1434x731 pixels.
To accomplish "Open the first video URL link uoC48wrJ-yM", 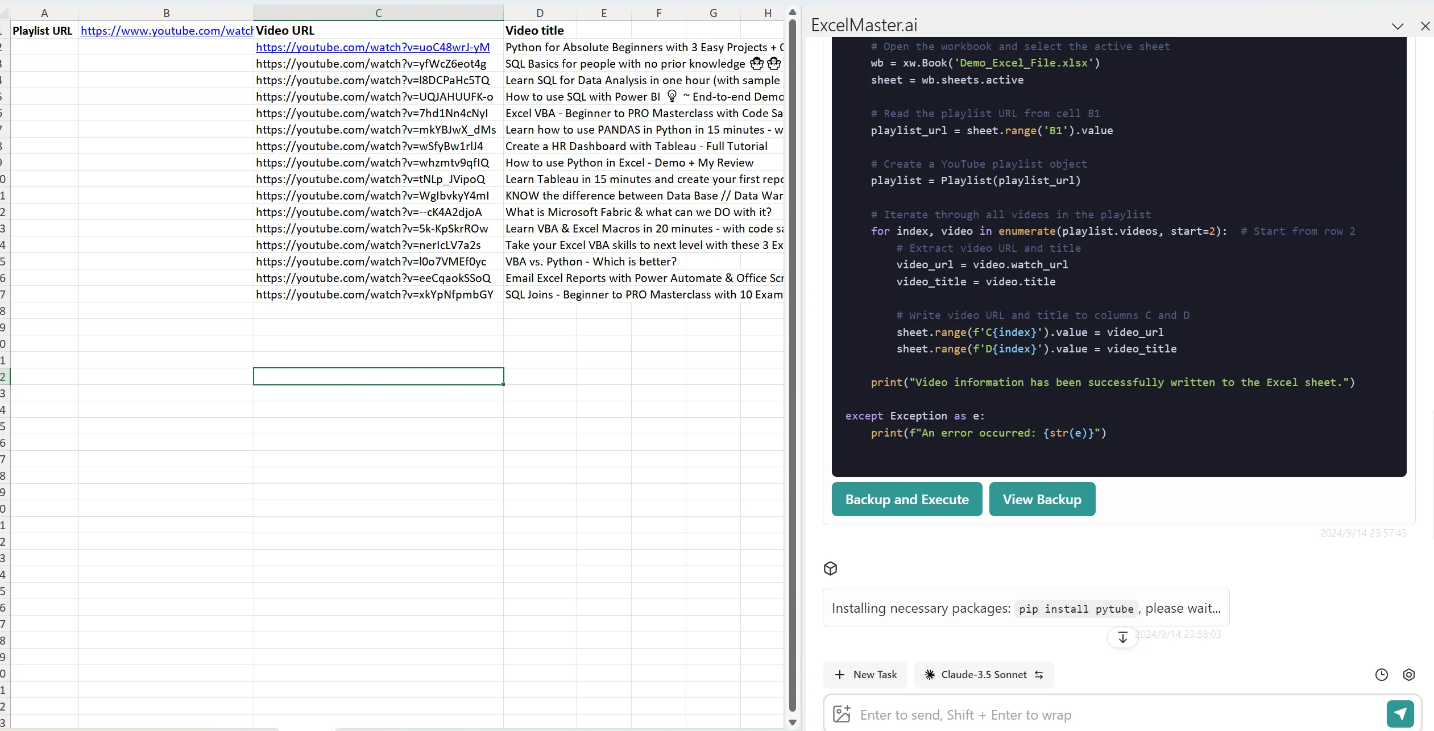I will [372, 47].
